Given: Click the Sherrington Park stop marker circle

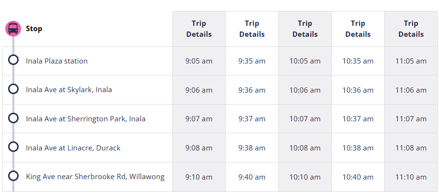Looking at the screenshot, I should tap(13, 118).
